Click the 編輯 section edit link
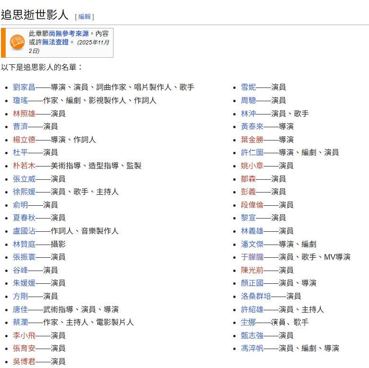Screen dimensions: 369x368 coord(84,17)
